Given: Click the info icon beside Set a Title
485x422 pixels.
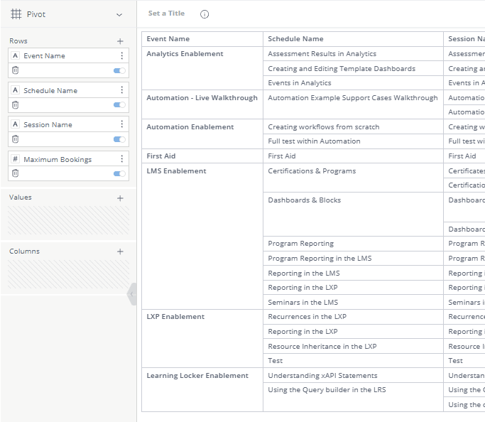Looking at the screenshot, I should point(205,14).
